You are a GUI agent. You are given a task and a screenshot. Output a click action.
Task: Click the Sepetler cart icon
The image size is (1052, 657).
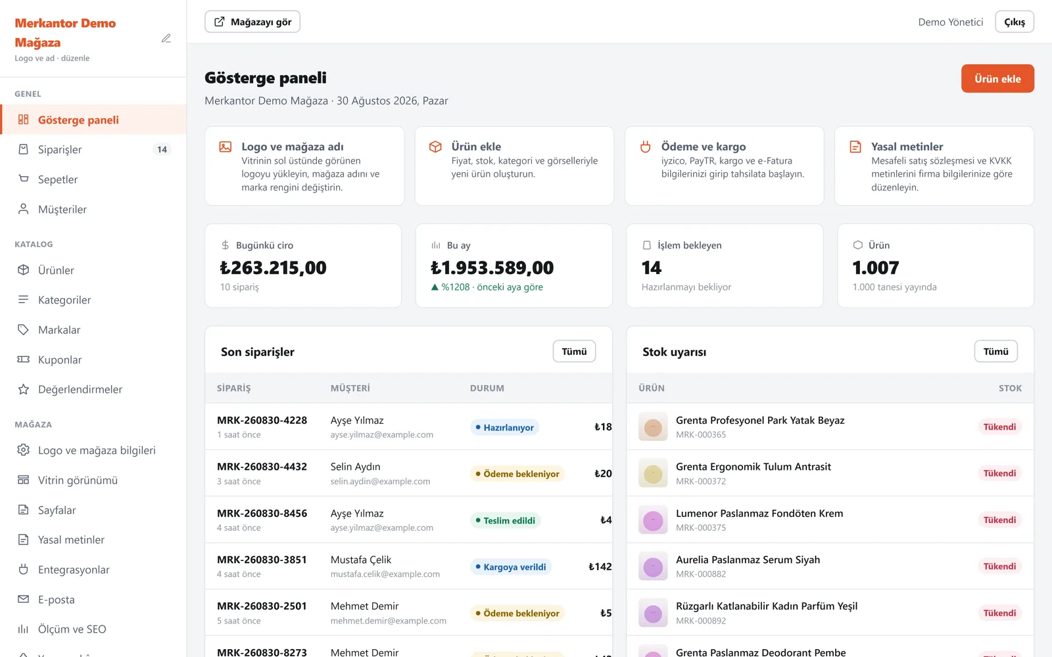coord(24,179)
